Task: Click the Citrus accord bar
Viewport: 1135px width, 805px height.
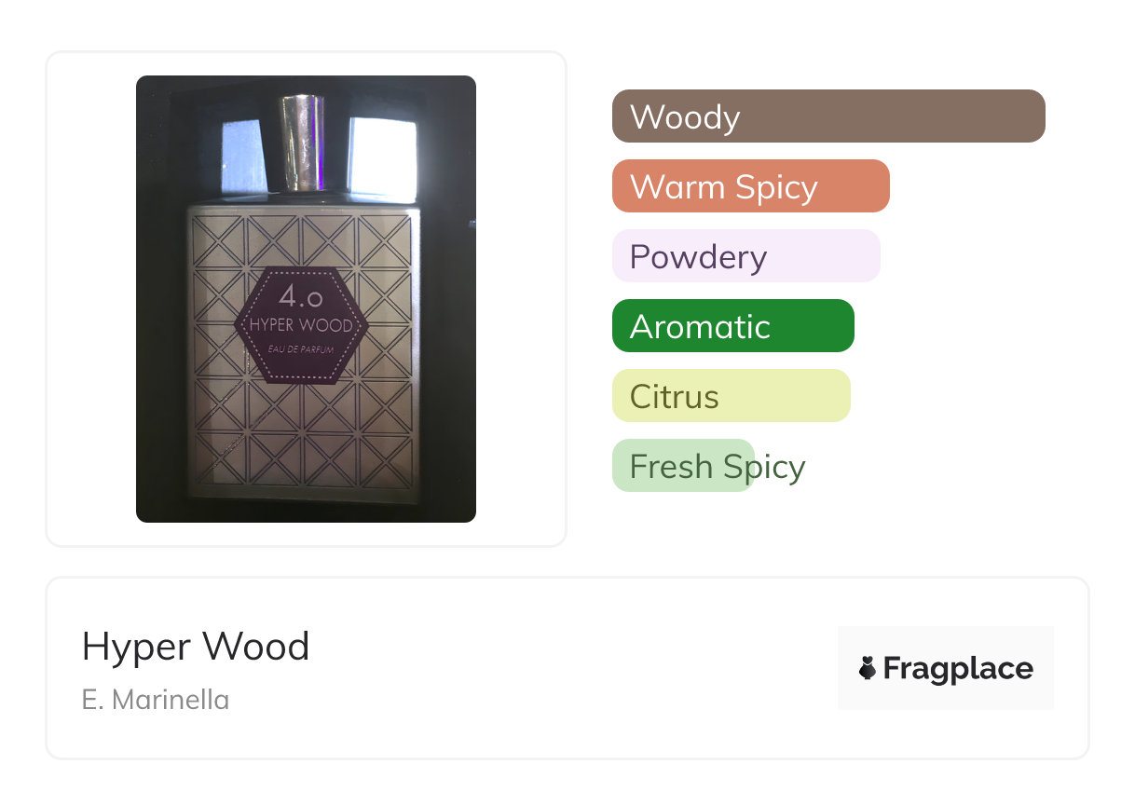Action: tap(732, 396)
